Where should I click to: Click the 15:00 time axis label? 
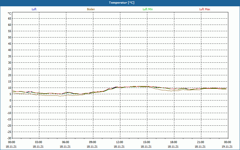tap(147, 142)
